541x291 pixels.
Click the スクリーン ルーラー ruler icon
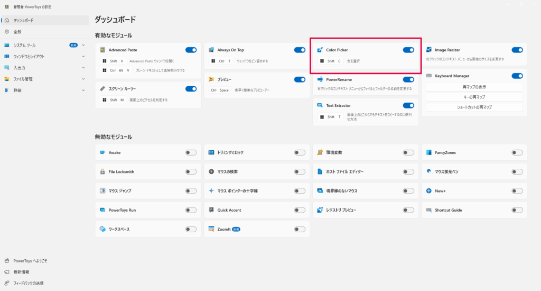point(102,89)
